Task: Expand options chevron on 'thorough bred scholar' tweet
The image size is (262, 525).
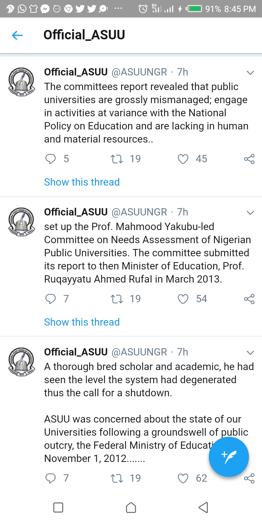Action: 250,353
